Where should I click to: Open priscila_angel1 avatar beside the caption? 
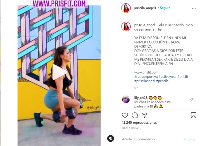click(126, 27)
